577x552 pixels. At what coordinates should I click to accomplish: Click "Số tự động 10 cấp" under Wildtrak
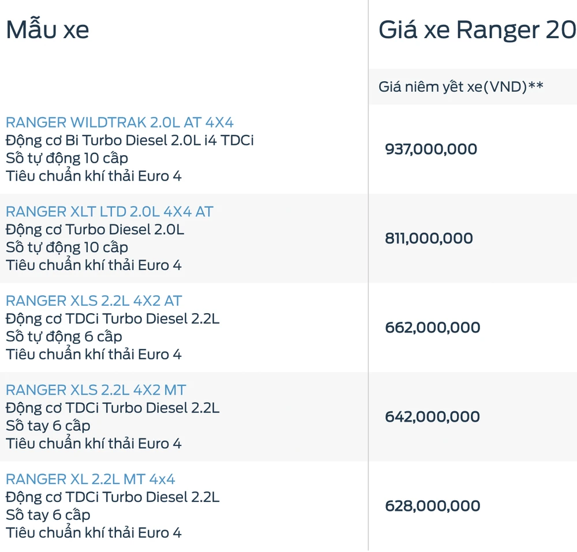(67, 158)
